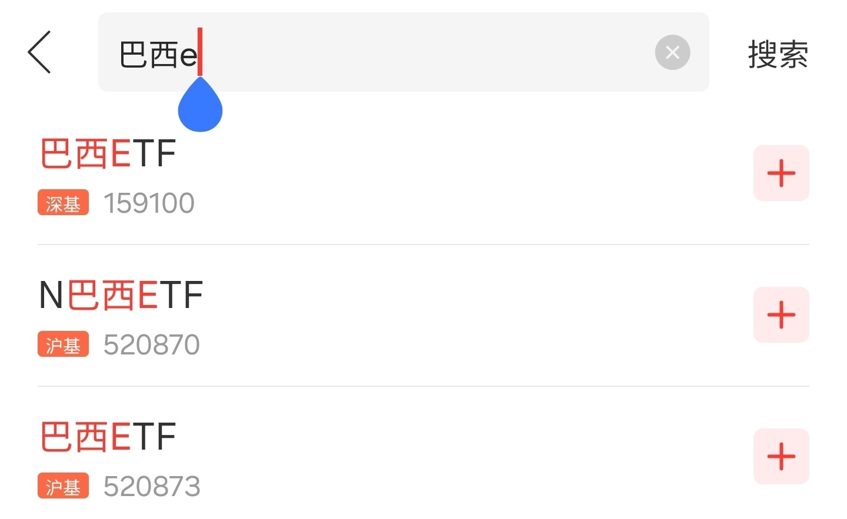This screenshot has height=519, width=847.
Task: Select the fund code 520873
Action: tap(152, 487)
